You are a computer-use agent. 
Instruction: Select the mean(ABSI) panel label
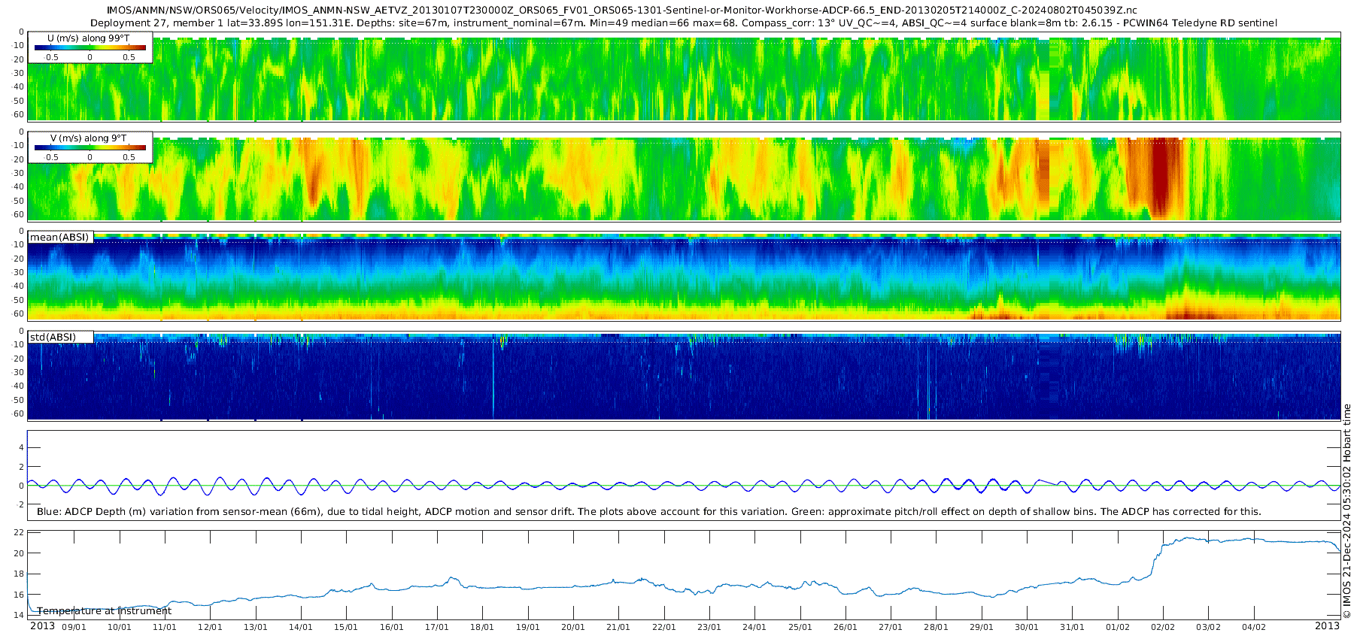[60, 238]
